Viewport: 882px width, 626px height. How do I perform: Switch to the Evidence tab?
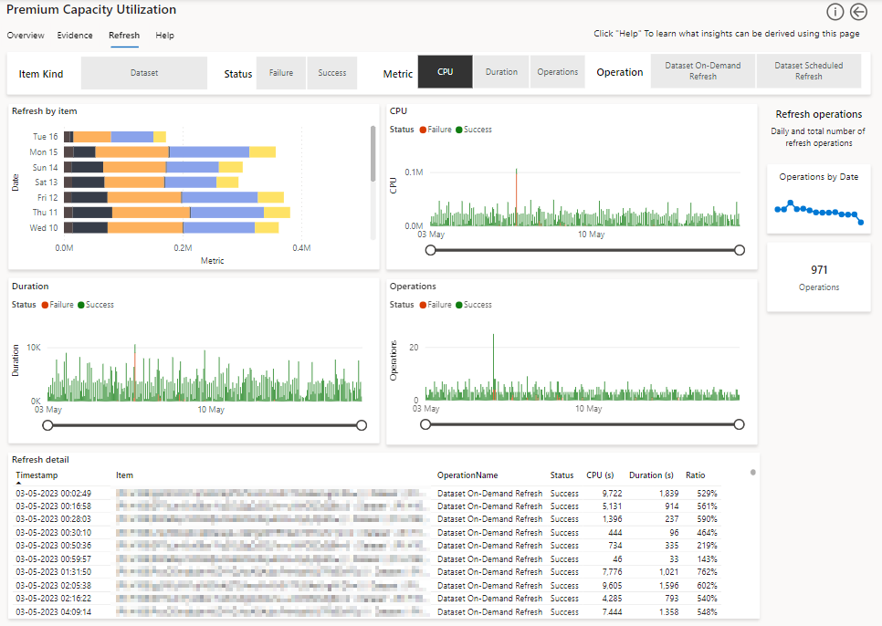[75, 36]
